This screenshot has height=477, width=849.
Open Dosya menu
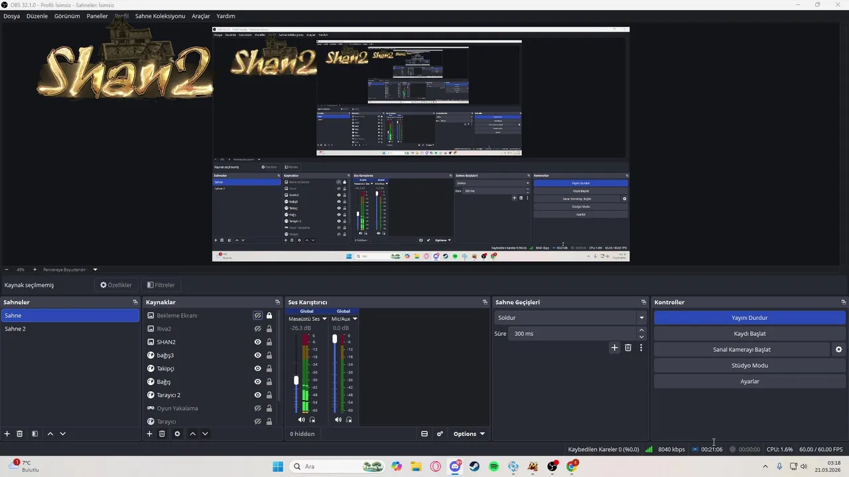(11, 16)
